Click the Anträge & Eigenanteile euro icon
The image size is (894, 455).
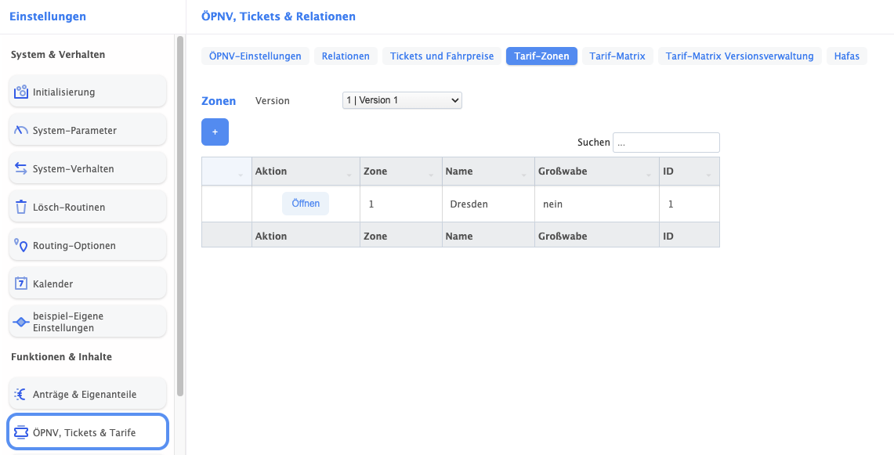pyautogui.click(x=21, y=394)
